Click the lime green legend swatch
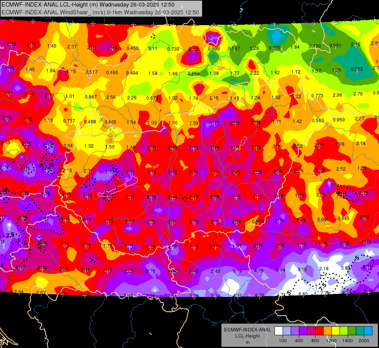379x348 pixels. (x=344, y=331)
